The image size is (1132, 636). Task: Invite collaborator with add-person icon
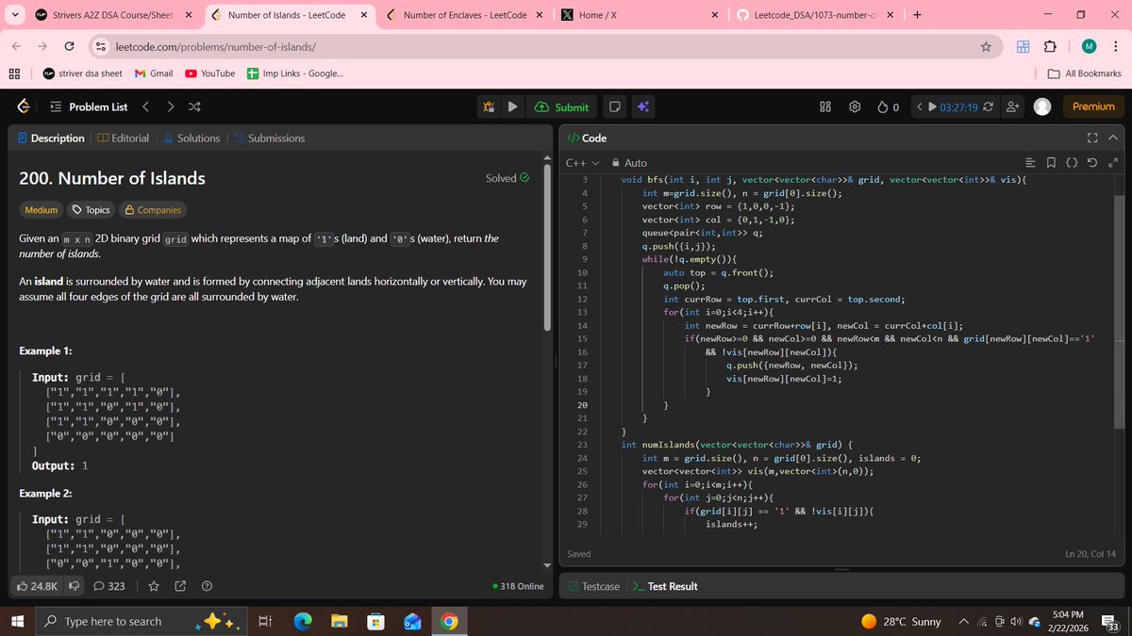(x=1012, y=107)
